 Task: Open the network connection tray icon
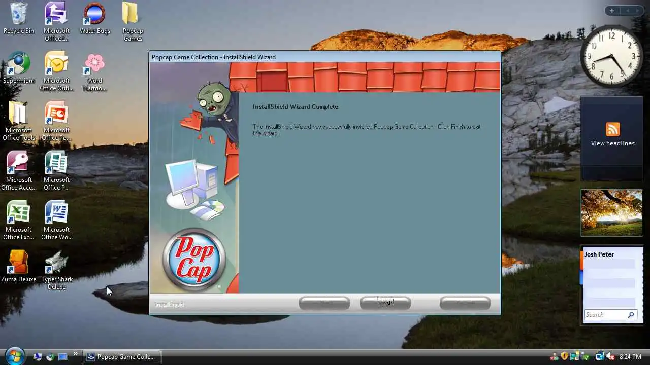(600, 357)
